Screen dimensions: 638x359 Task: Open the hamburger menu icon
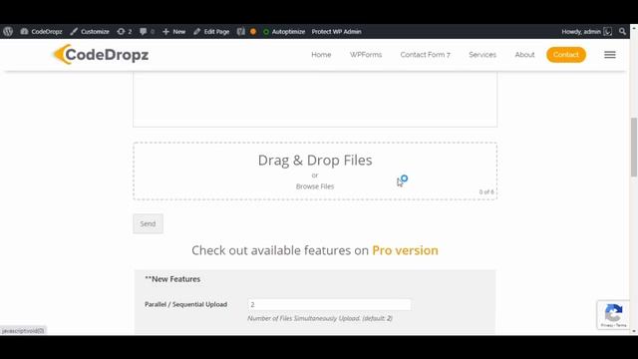(609, 55)
